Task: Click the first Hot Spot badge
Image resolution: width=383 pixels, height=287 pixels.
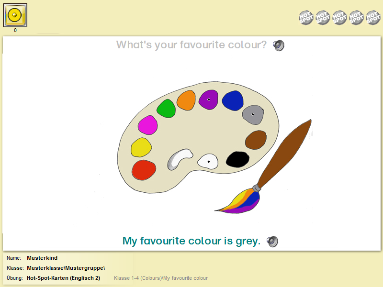Action: pyautogui.click(x=306, y=18)
